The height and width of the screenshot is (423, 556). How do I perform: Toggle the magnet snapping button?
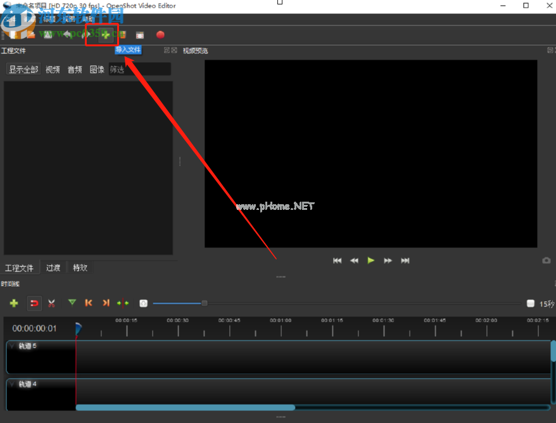(x=34, y=303)
